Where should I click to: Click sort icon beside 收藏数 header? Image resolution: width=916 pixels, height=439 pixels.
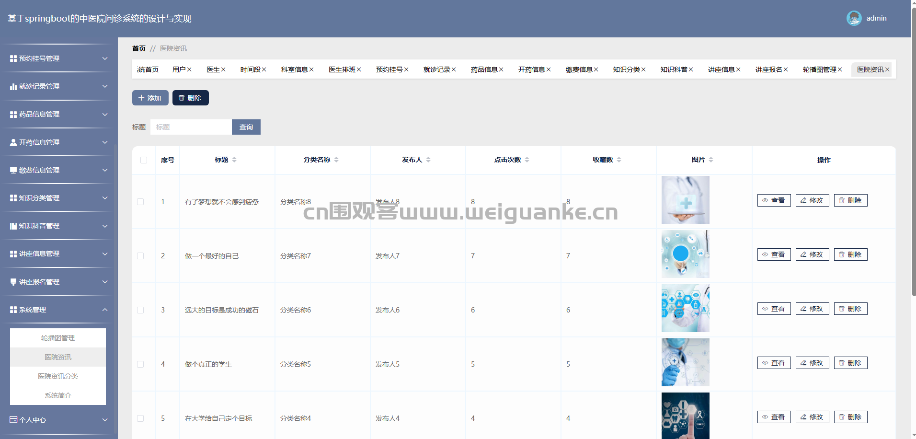tap(619, 160)
